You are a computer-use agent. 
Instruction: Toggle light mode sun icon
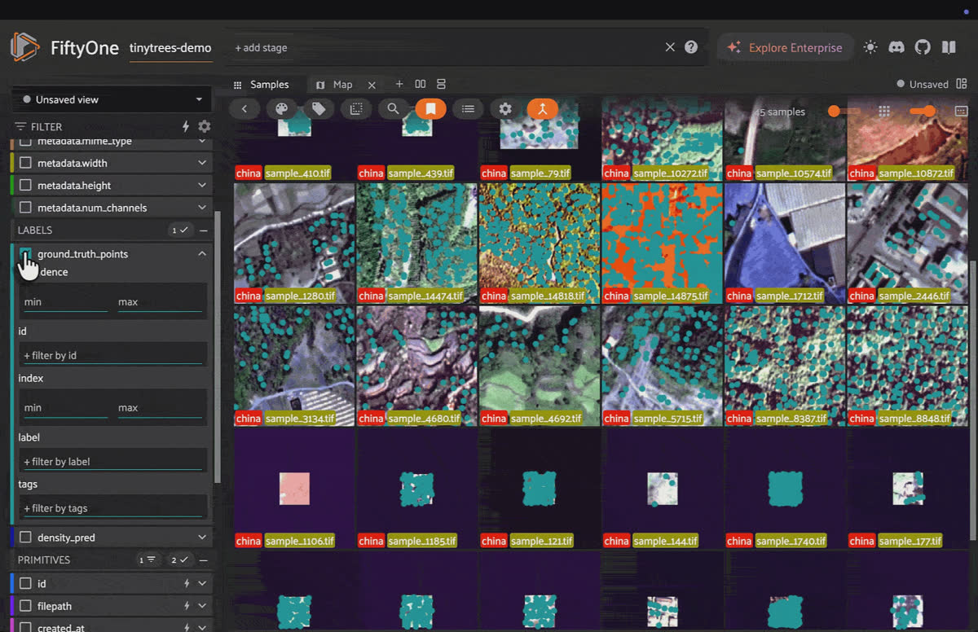[x=870, y=47]
